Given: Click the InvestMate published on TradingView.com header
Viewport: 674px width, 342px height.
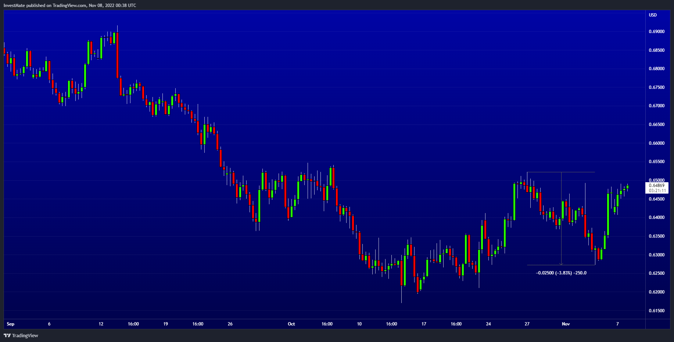Looking at the screenshot, I should point(70,6).
